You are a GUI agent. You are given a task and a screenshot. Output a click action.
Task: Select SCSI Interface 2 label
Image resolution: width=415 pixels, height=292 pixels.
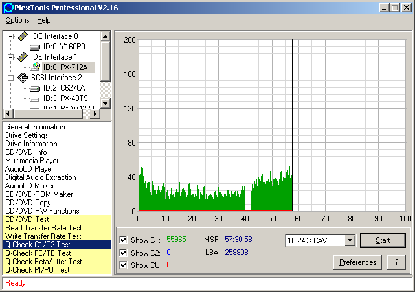[56, 78]
